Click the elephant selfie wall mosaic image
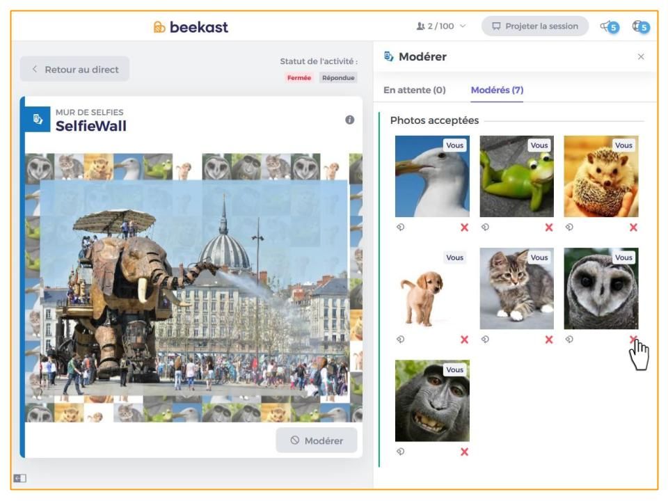 click(194, 288)
